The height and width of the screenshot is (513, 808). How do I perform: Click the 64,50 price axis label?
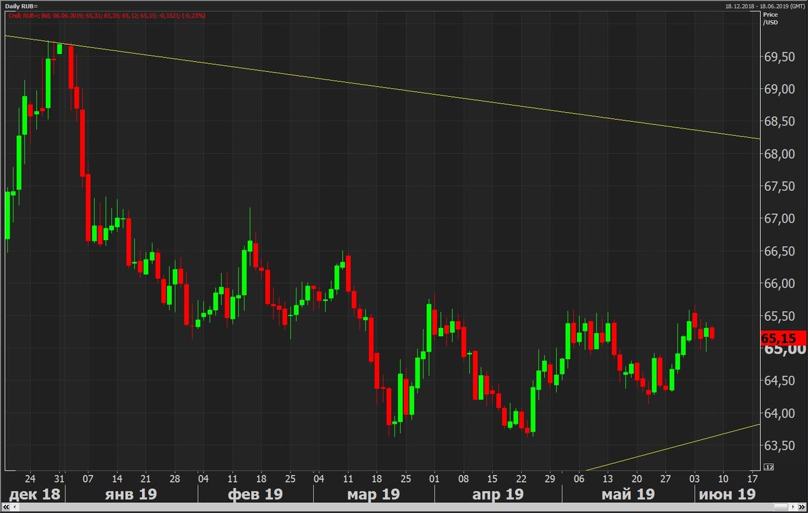pos(780,381)
